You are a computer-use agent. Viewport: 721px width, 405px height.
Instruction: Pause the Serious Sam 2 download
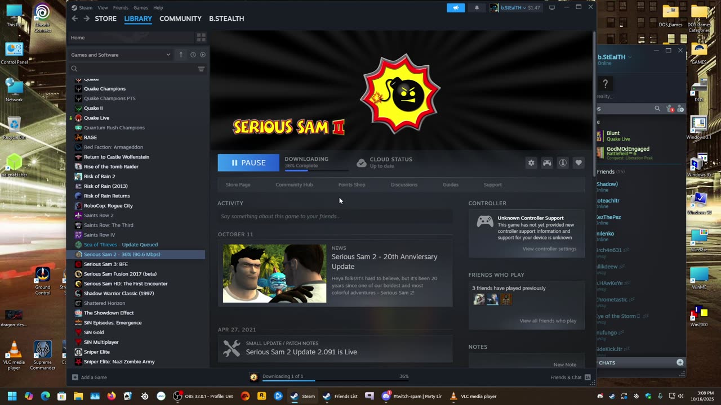coord(248,163)
